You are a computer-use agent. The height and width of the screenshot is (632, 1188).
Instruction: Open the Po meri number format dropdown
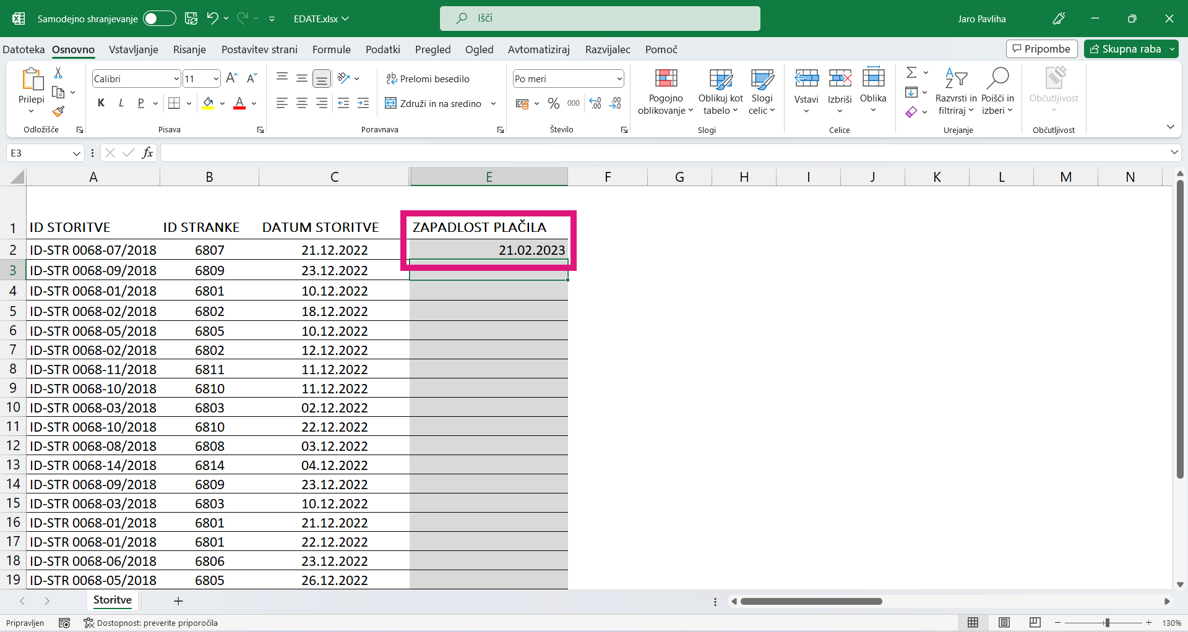coord(619,79)
